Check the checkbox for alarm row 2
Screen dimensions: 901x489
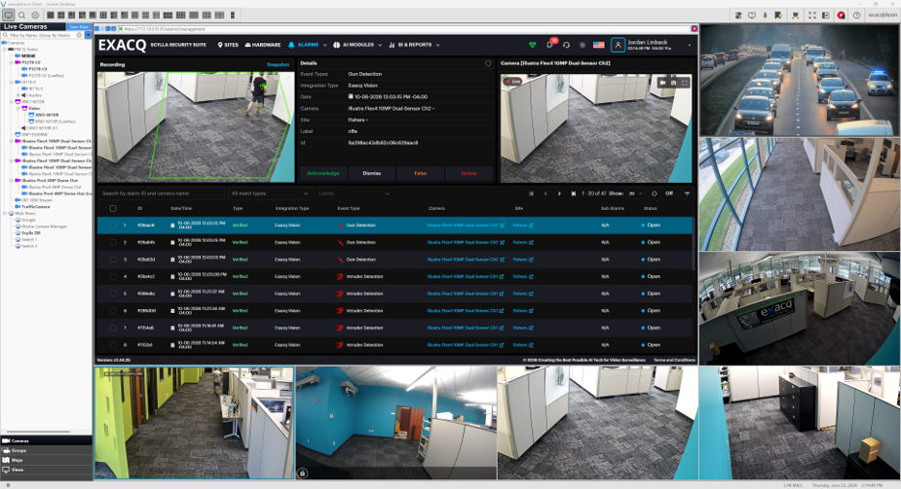point(113,243)
